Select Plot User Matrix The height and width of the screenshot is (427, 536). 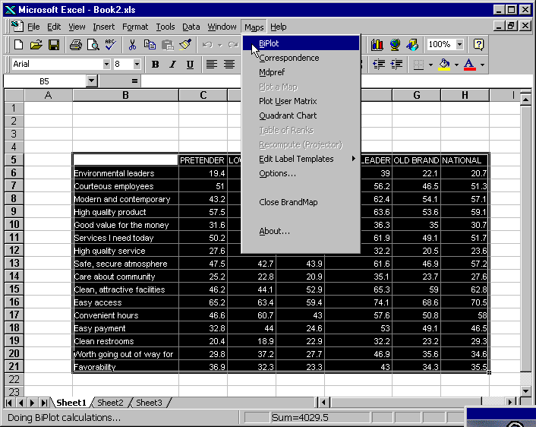point(301,101)
